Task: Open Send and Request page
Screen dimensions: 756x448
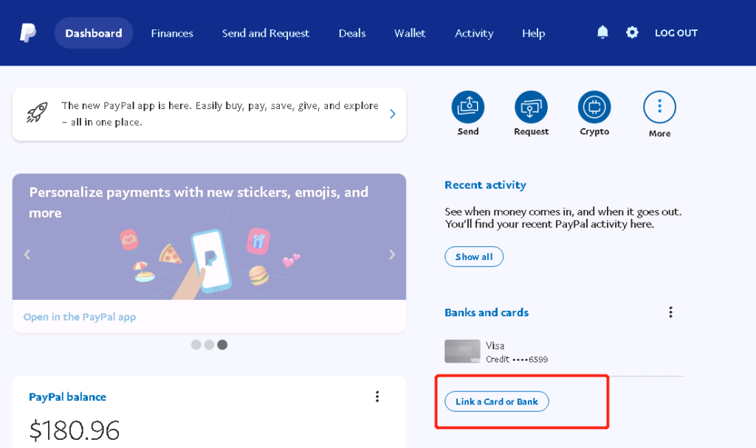Action: 266,33
